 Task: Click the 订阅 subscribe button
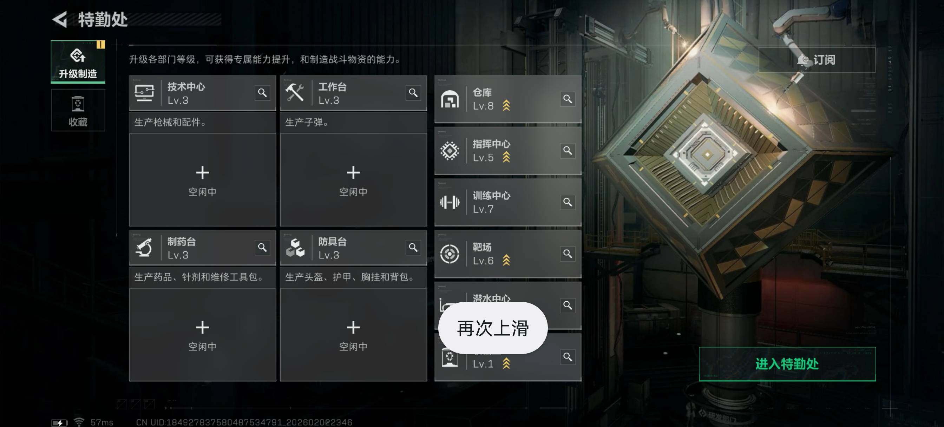tap(817, 60)
